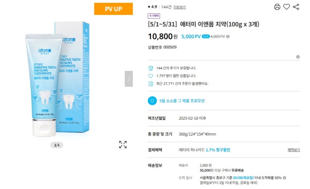Click the orange PV UP badge
The width and height of the screenshot is (310, 189).
113,9
